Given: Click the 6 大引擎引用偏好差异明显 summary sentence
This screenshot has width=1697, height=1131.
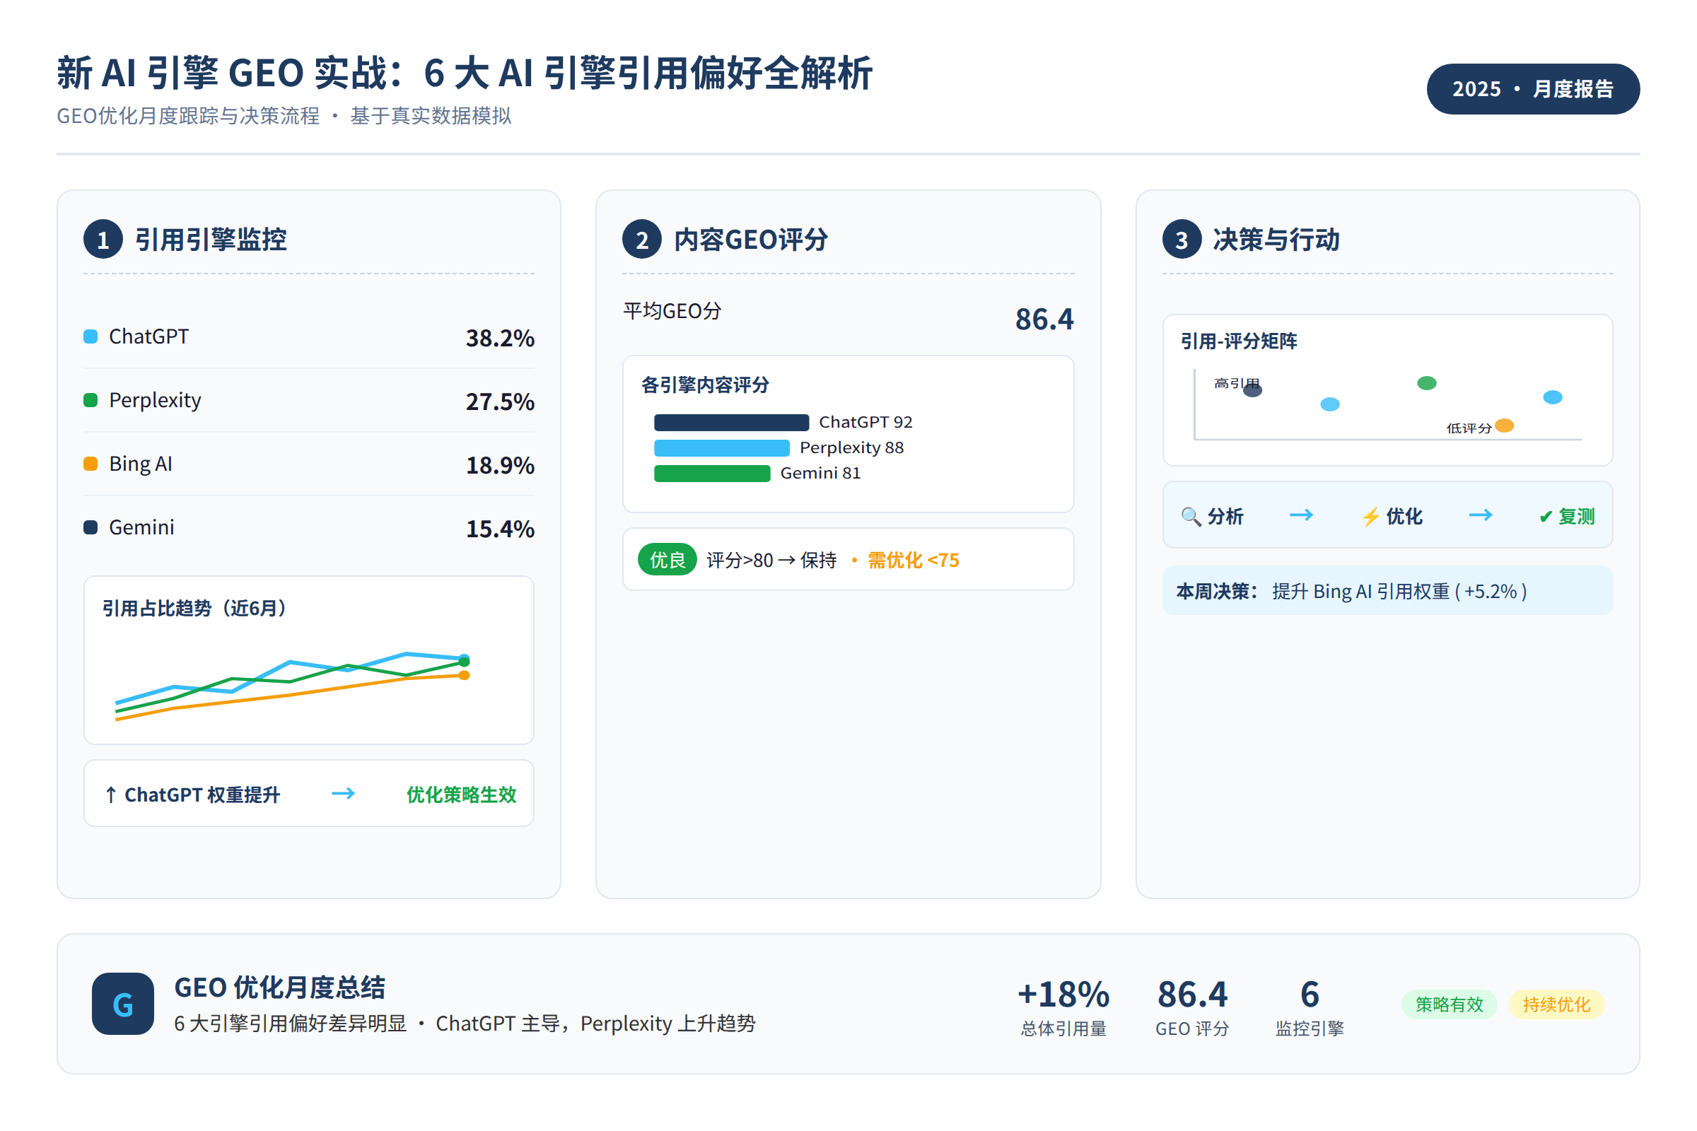Looking at the screenshot, I should (x=465, y=1024).
